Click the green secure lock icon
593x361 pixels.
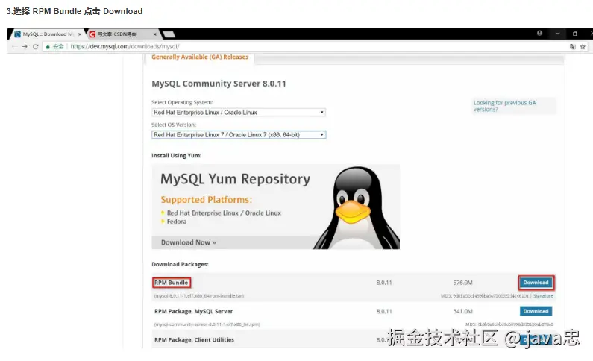click(x=48, y=46)
